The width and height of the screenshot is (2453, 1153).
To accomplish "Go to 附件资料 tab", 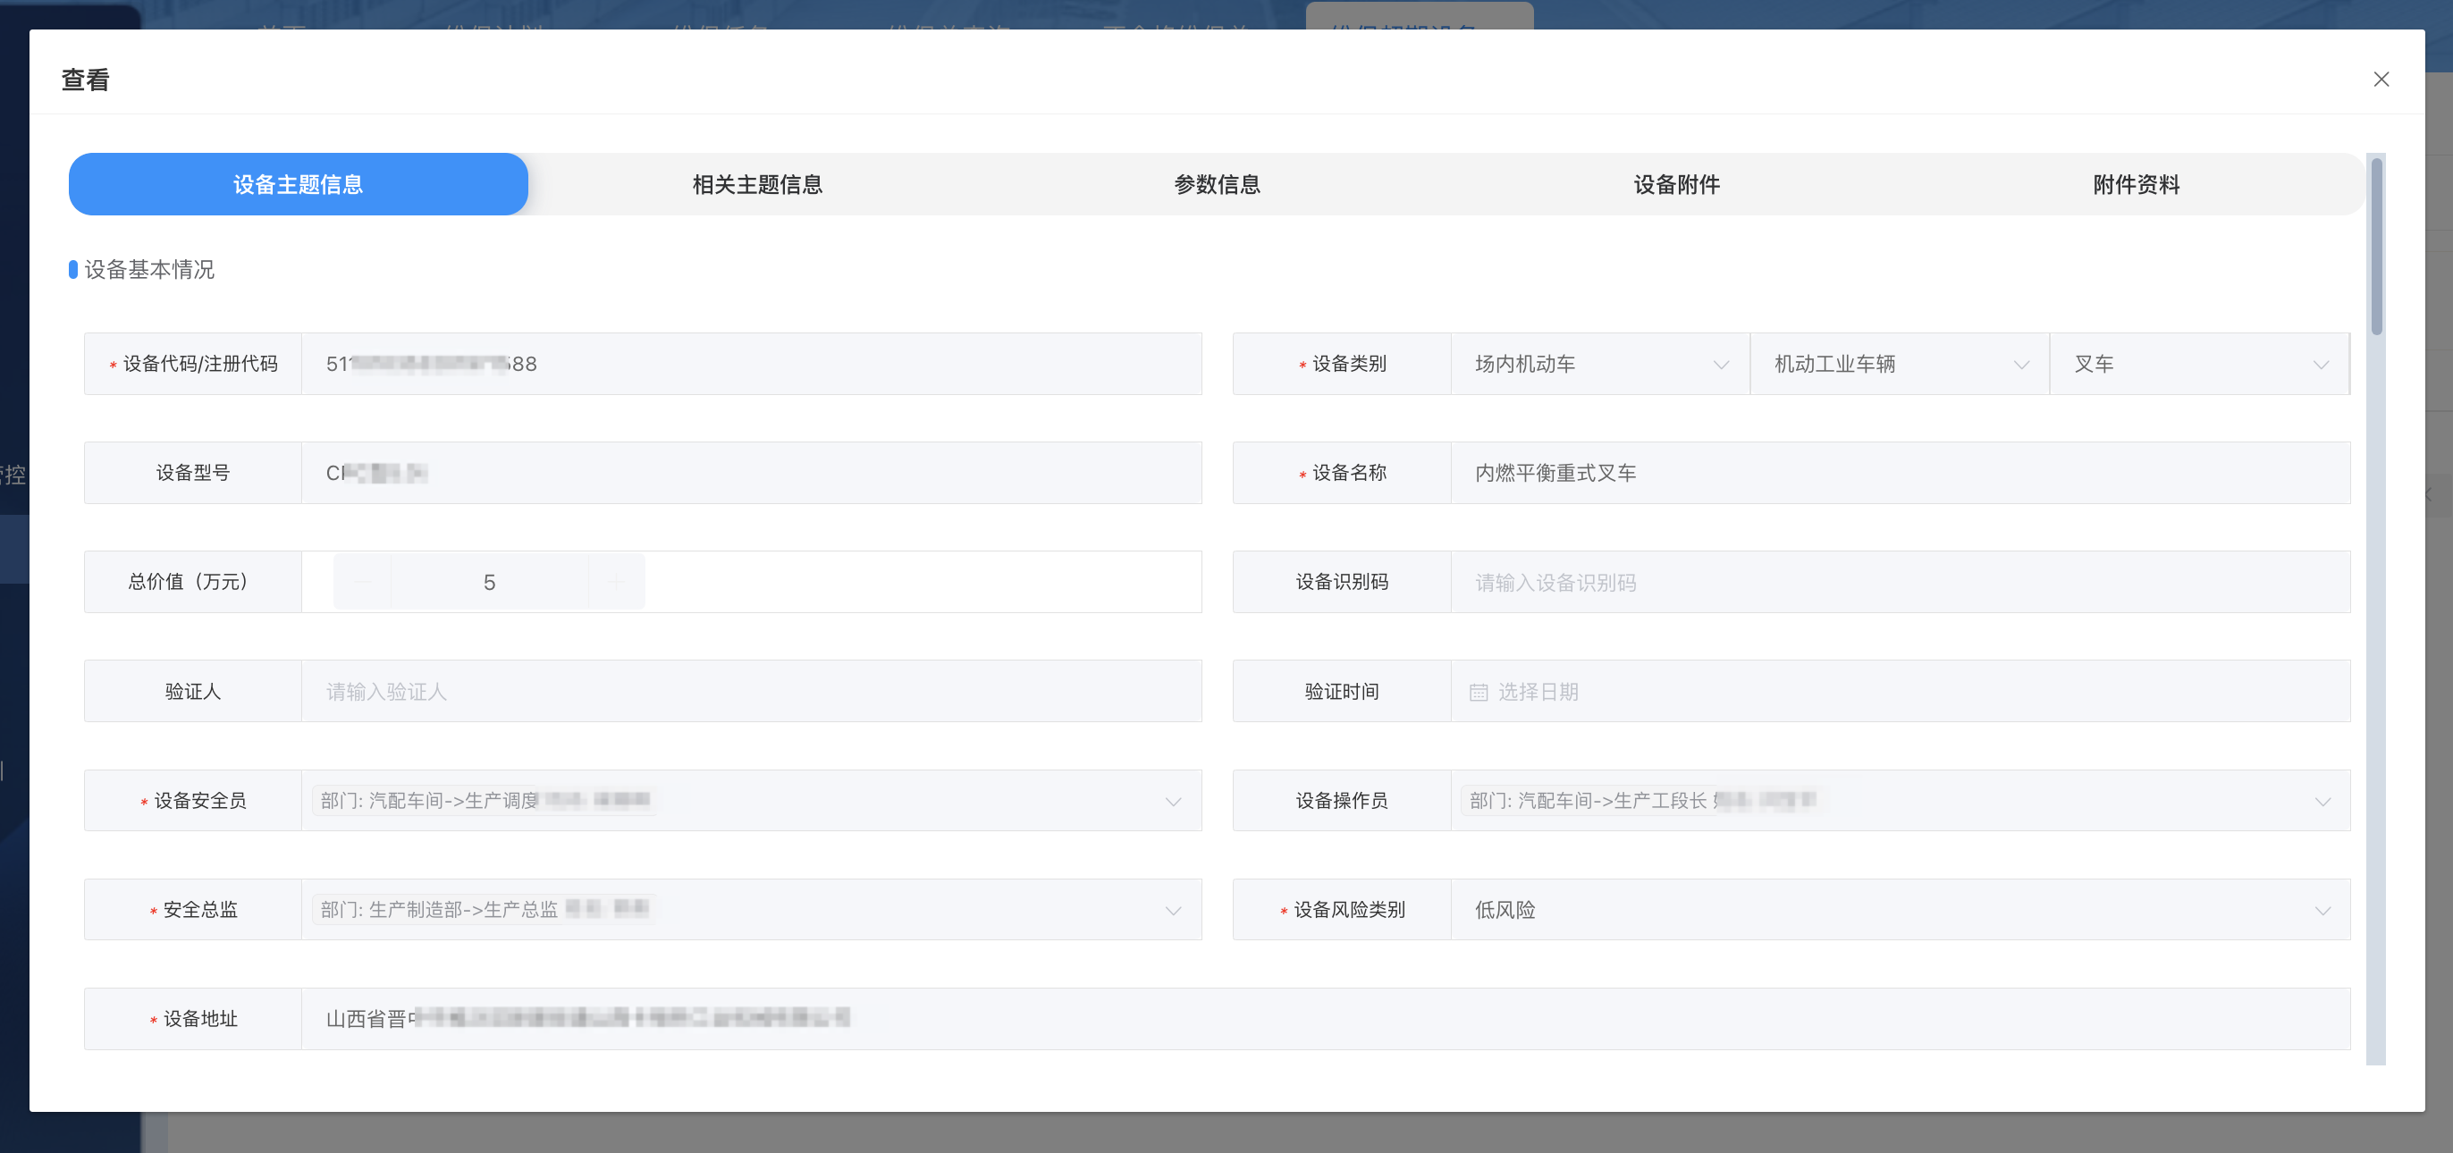I will [x=2135, y=185].
